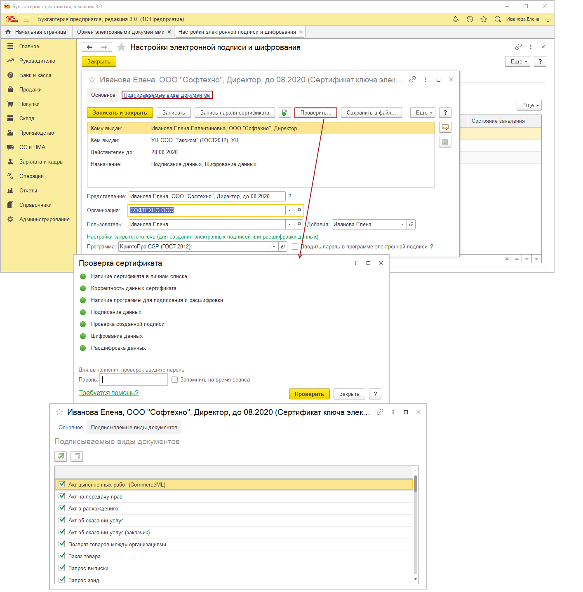Image resolution: width=583 pixels, height=592 pixels.
Task: Open Требуется помощь? link
Action: click(x=109, y=393)
